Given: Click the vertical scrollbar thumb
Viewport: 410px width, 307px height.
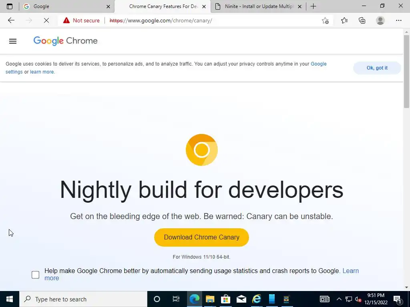Looking at the screenshot, I should point(406,71).
